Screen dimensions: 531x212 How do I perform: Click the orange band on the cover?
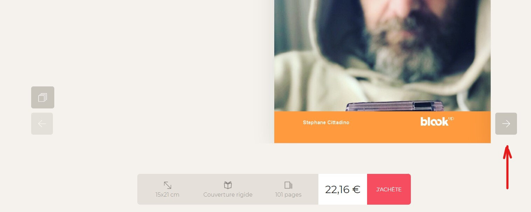382,127
